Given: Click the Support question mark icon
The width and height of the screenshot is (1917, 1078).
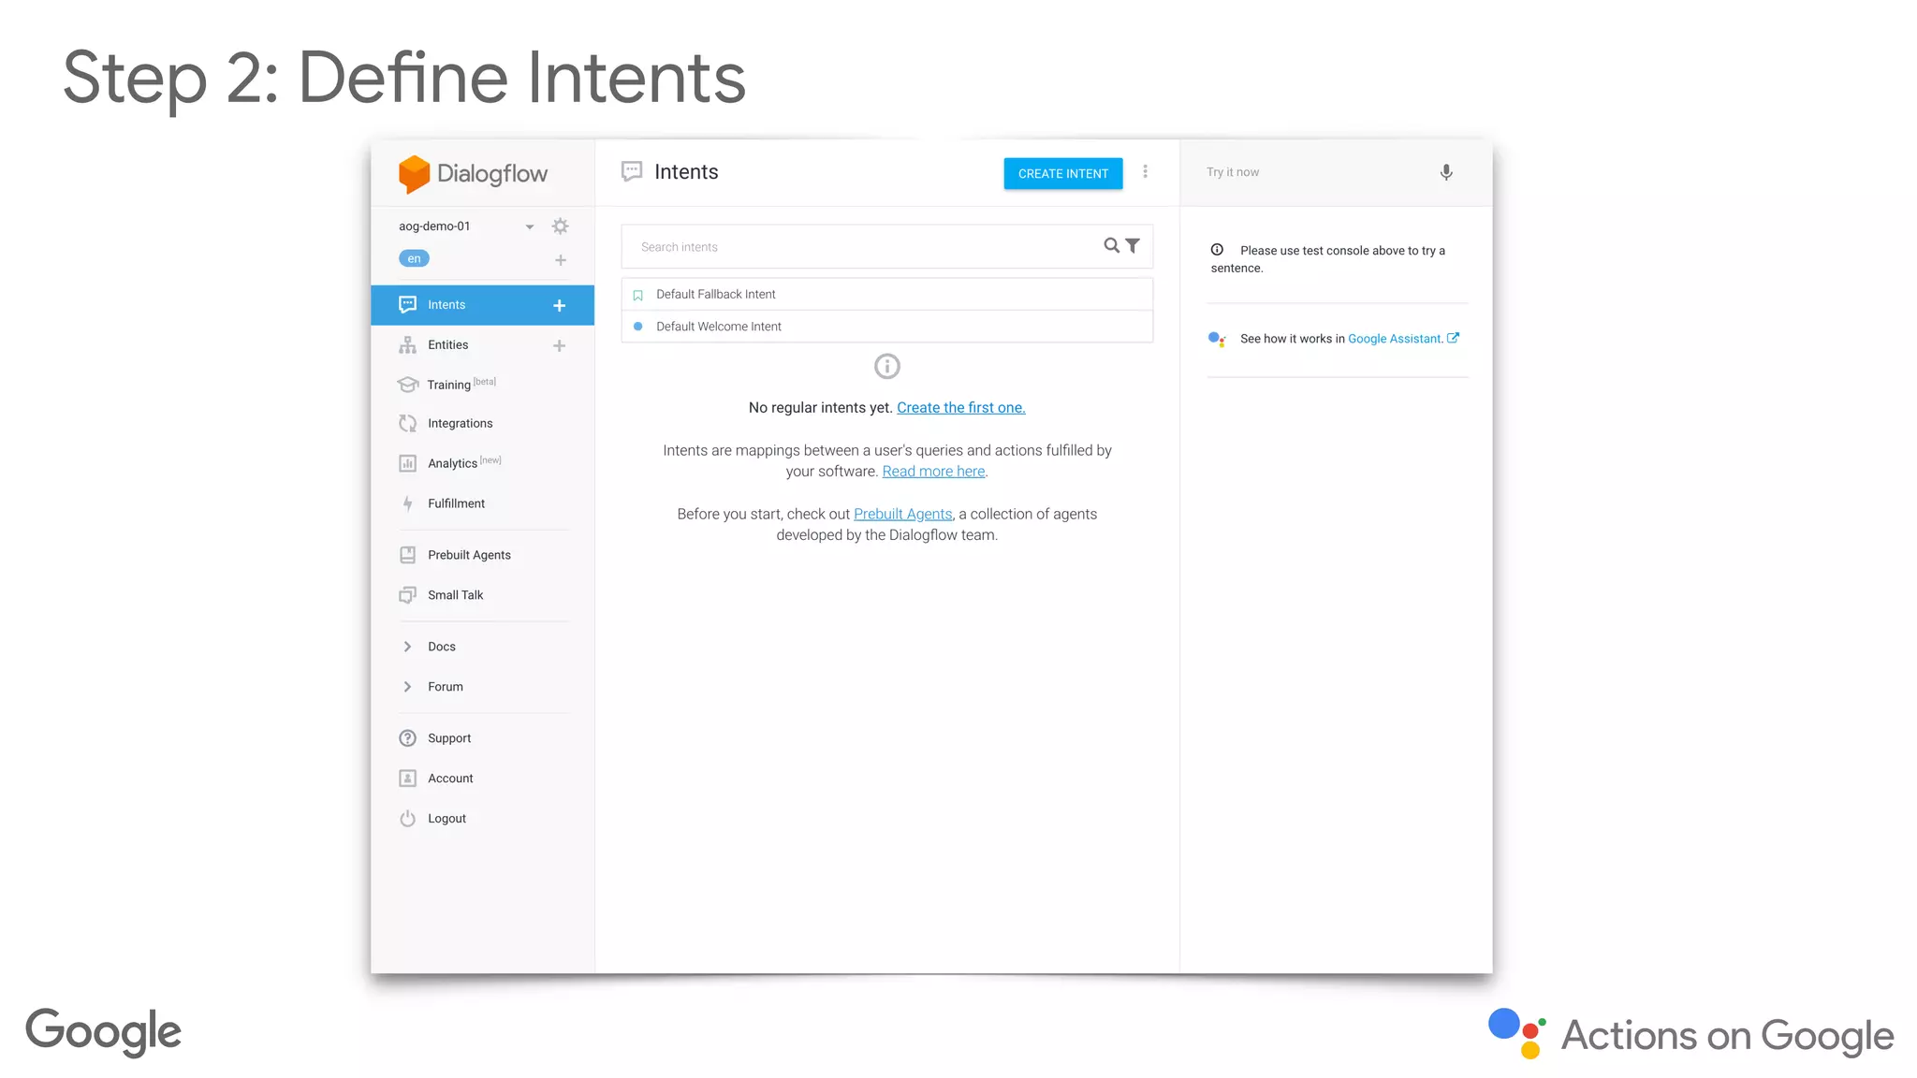Looking at the screenshot, I should click(407, 738).
